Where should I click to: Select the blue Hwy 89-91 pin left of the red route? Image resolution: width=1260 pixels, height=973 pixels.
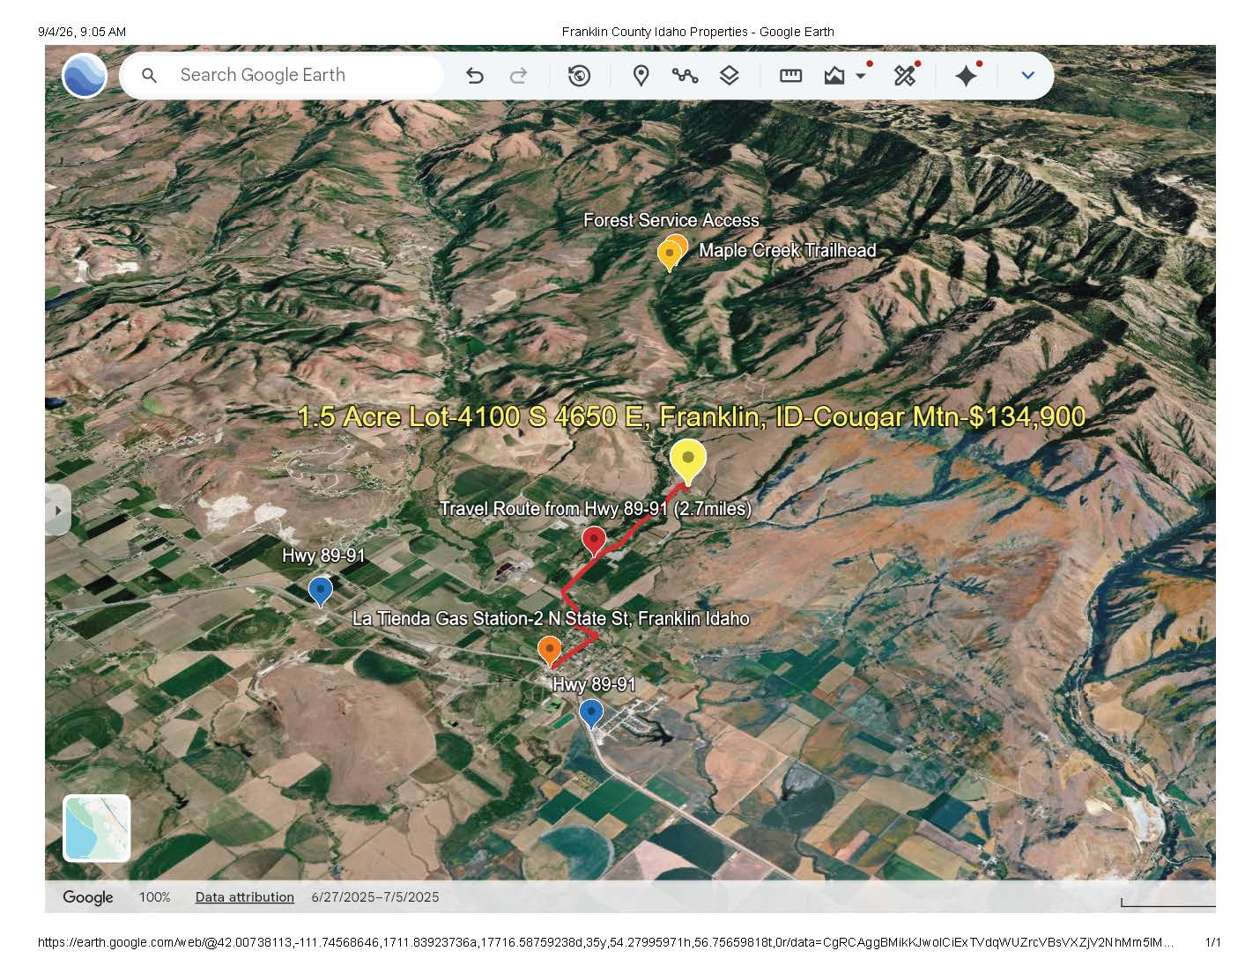tap(321, 591)
